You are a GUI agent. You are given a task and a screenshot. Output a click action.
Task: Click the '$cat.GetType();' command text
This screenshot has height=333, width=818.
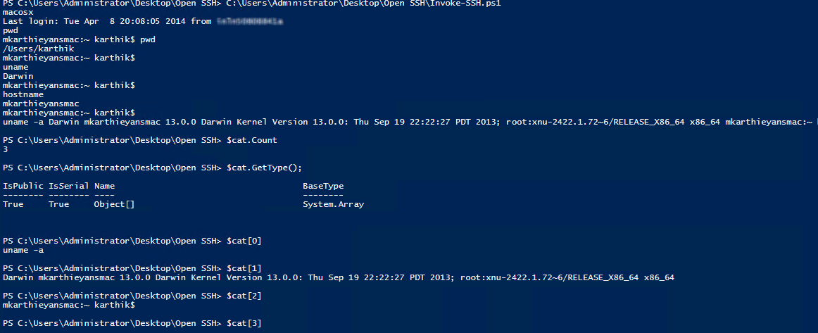265,168
